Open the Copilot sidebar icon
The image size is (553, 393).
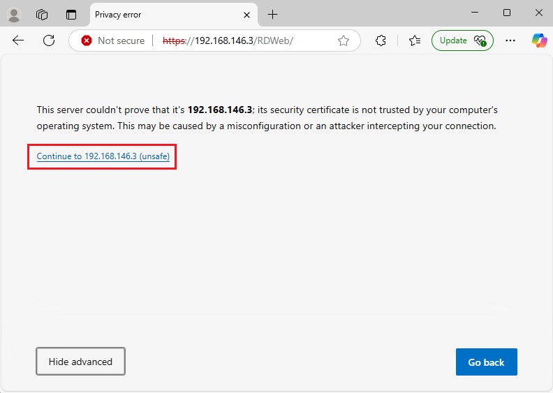pos(539,40)
